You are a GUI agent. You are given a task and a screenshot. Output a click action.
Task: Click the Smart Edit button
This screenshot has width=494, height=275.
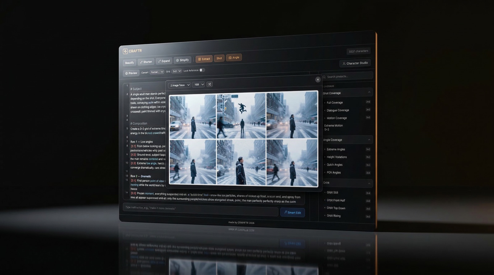(292, 212)
